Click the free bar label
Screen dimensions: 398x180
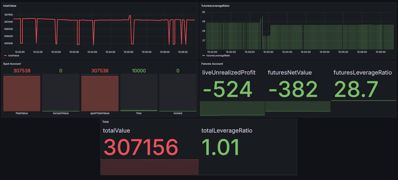(139, 113)
